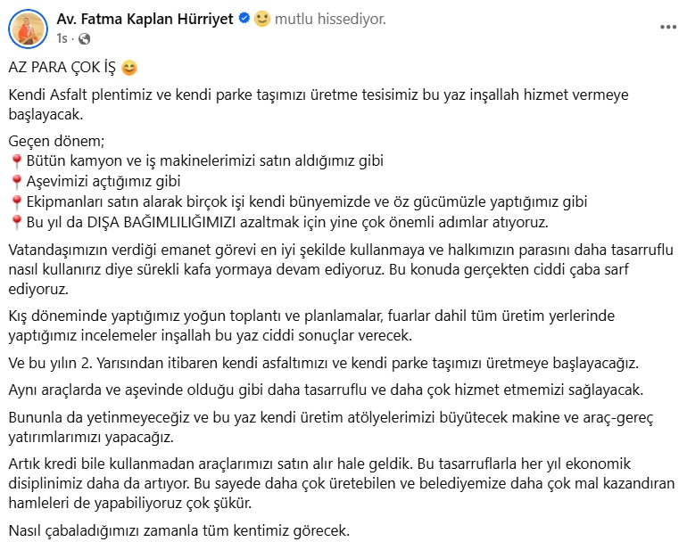Viewport: 687px width, 550px height.
Task: Open the post via '1s' timestamp
Action: coord(62,39)
